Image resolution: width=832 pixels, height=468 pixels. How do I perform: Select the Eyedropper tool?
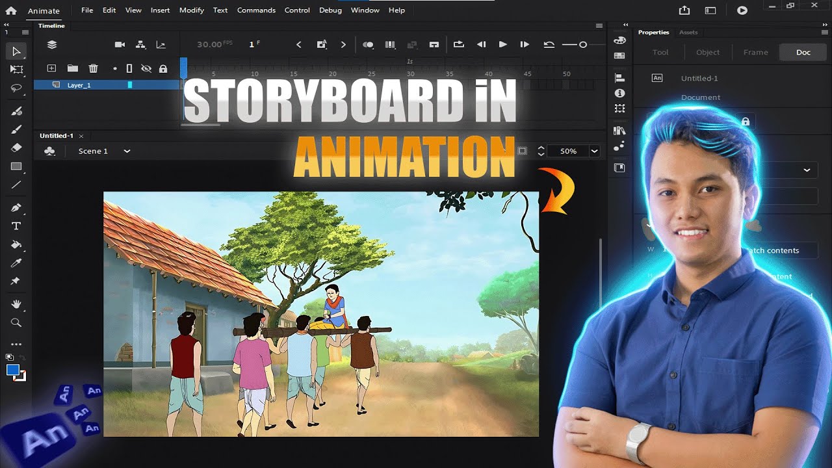pyautogui.click(x=16, y=263)
